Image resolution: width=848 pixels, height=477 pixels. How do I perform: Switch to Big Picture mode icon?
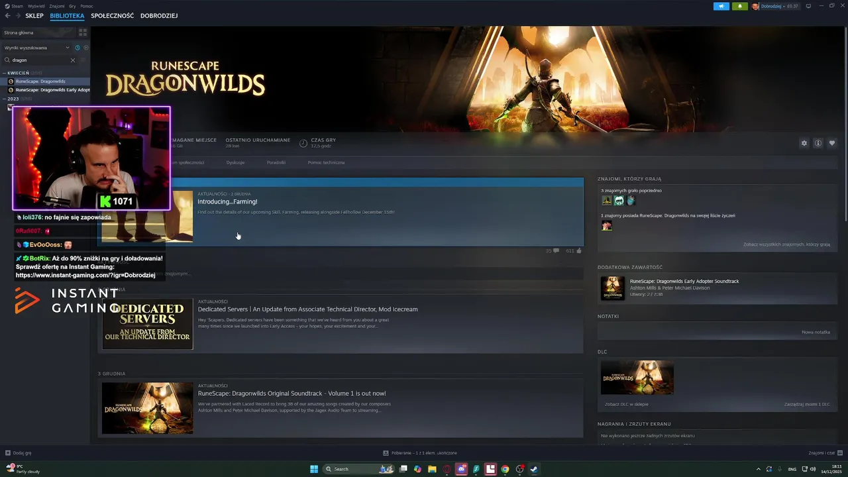pyautogui.click(x=808, y=6)
